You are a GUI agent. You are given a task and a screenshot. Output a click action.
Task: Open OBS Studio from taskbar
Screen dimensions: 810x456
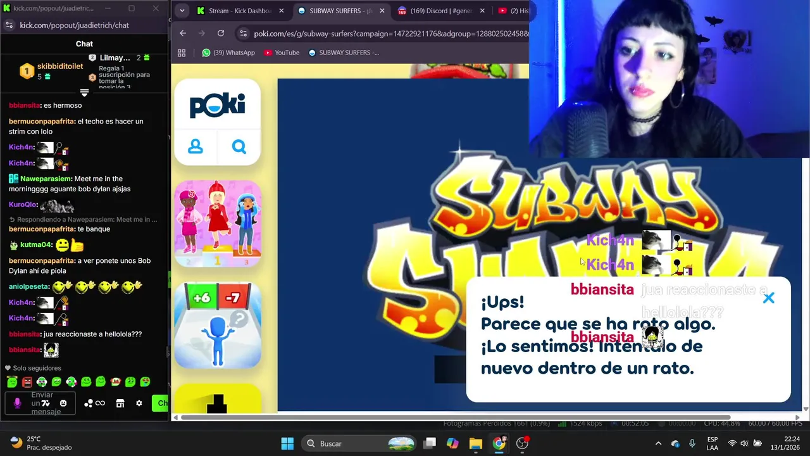(523, 443)
